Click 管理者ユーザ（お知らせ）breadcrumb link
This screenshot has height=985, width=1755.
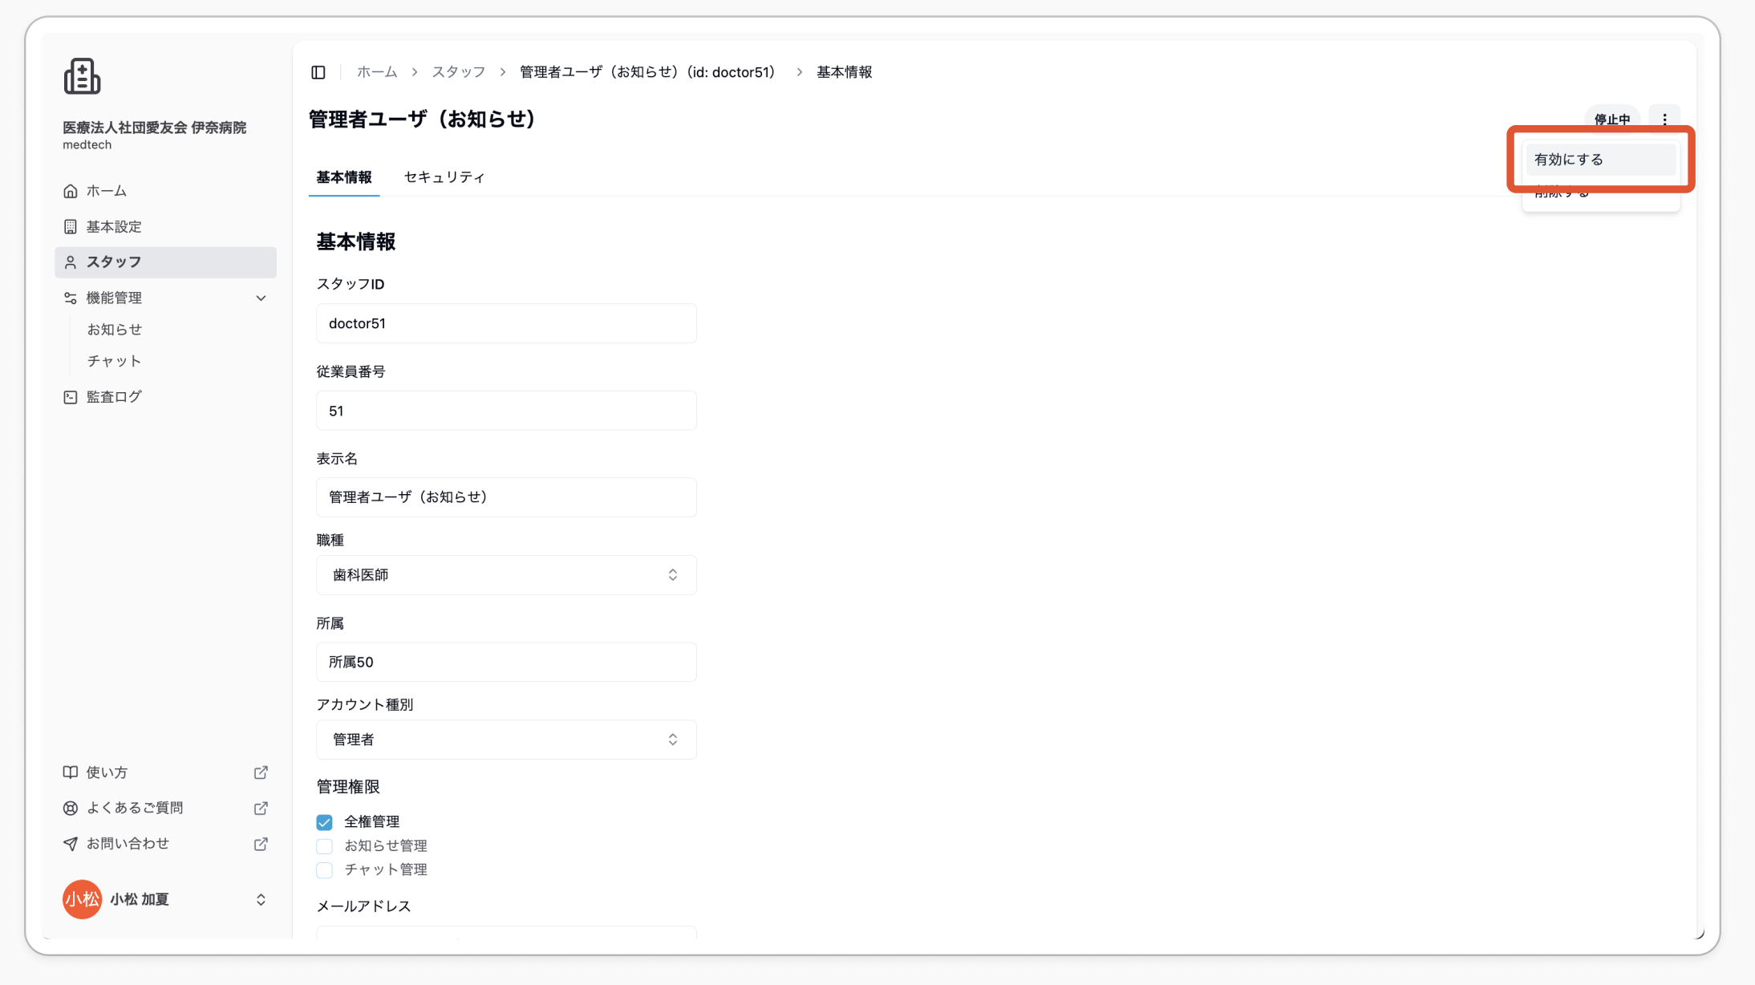pos(650,72)
